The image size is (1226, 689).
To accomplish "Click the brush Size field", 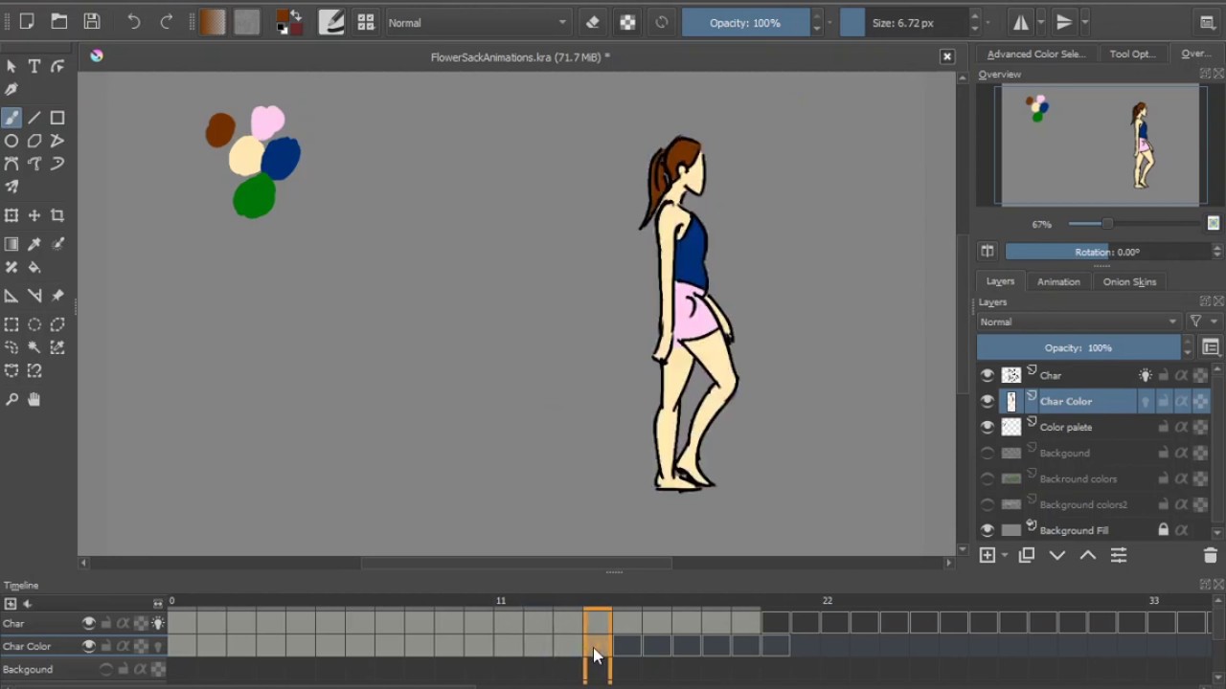I will tap(903, 22).
